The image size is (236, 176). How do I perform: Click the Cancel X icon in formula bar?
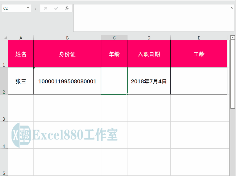point(45,8)
